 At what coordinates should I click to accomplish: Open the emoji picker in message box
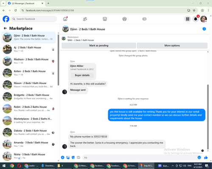click(x=199, y=158)
